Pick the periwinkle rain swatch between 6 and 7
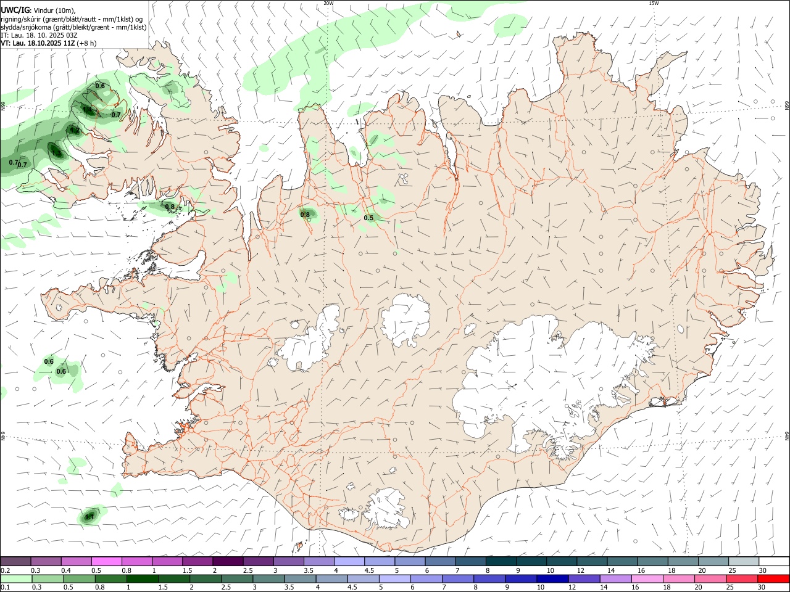The width and height of the screenshot is (790, 592). 426,579
